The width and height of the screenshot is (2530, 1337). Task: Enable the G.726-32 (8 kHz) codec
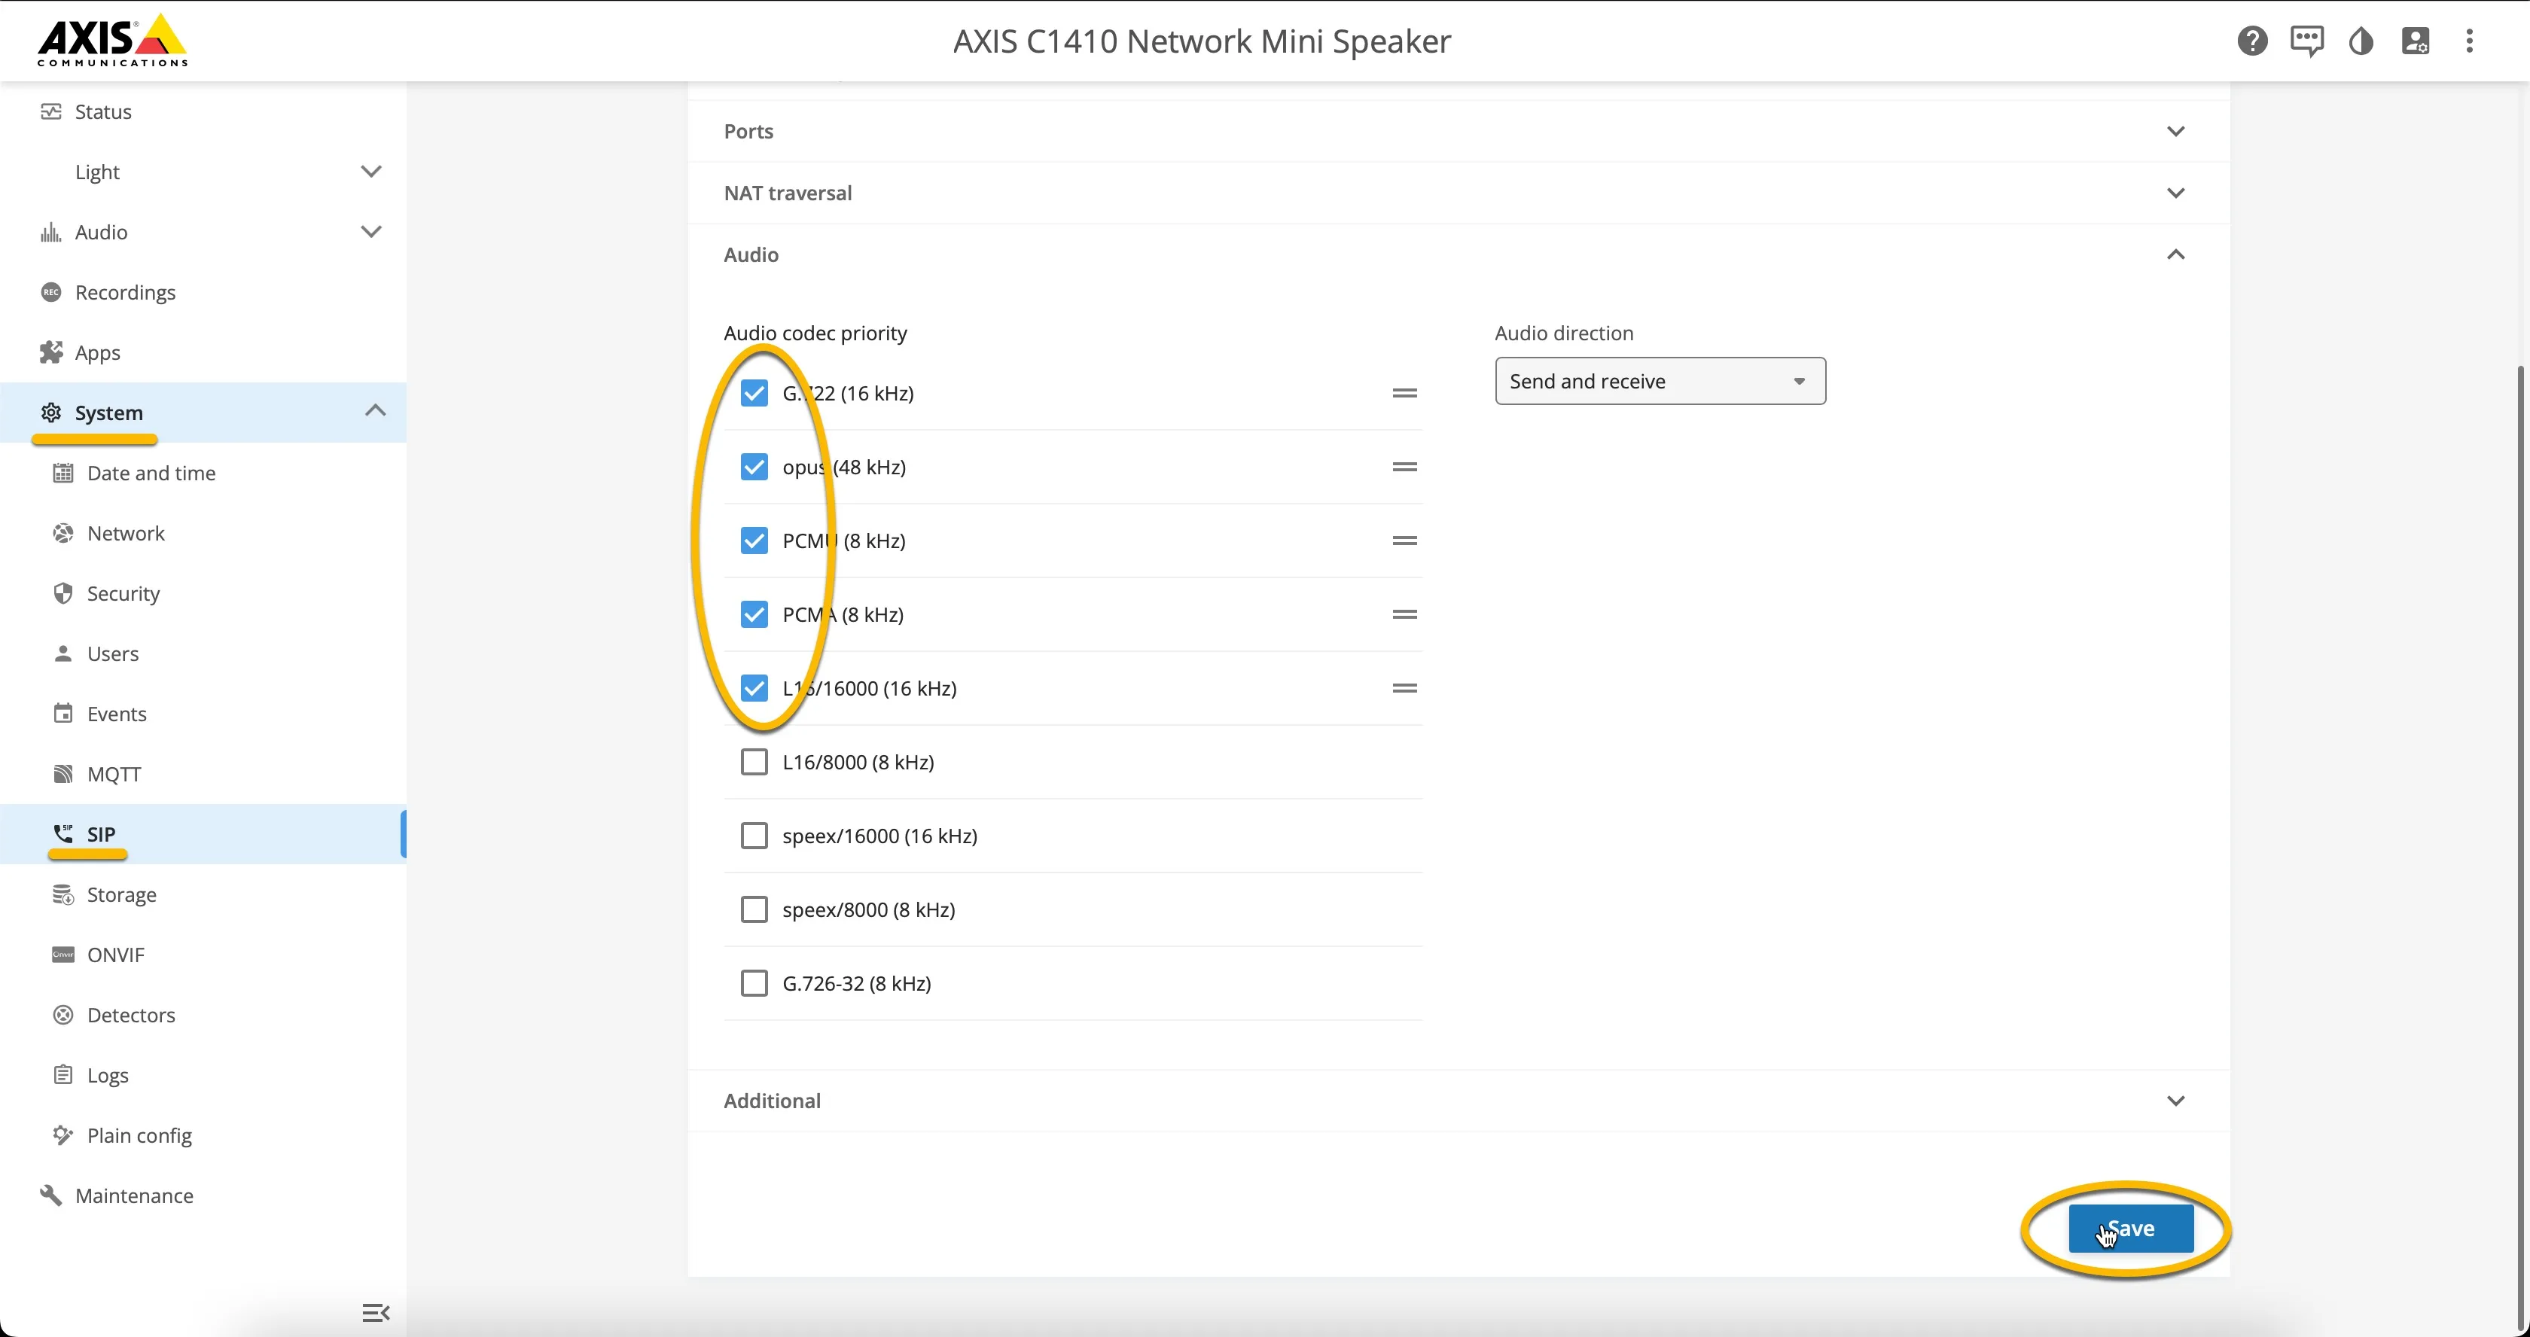click(754, 982)
